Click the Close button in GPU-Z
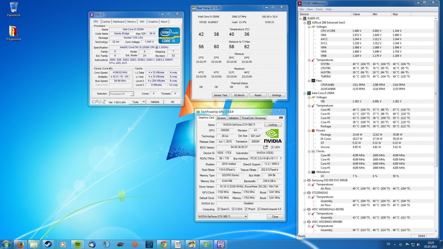This screenshot has height=249, width=443. pyautogui.click(x=275, y=217)
